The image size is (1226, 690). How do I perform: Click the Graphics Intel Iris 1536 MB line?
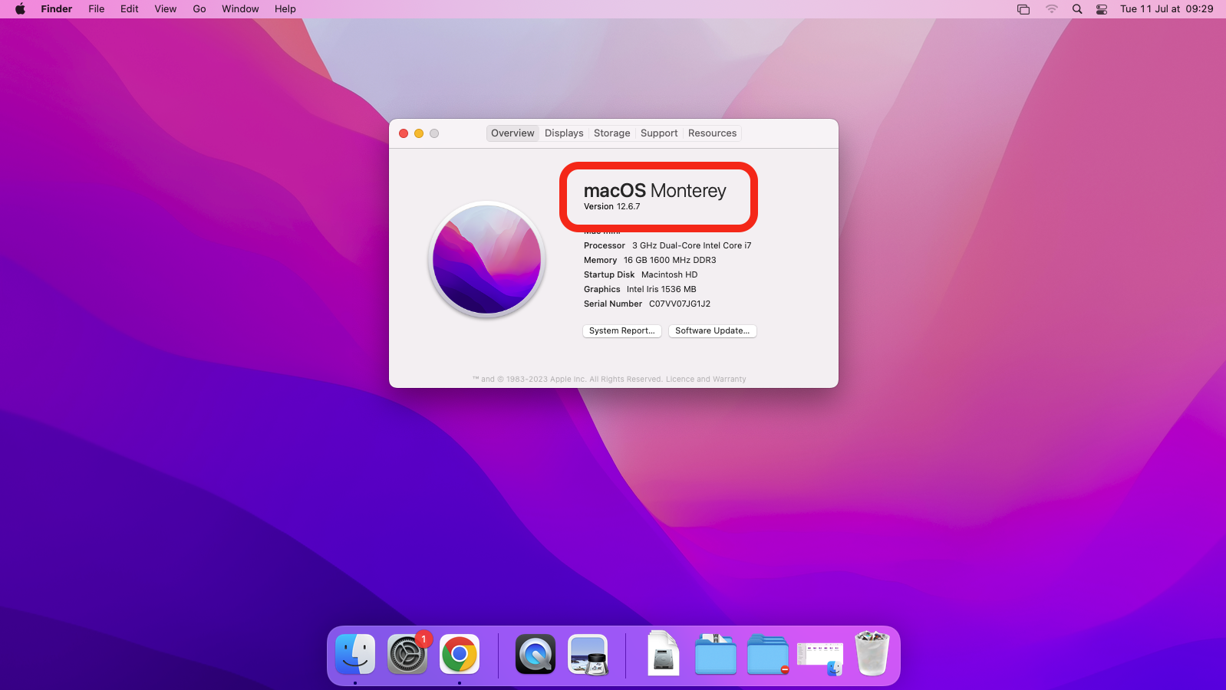pyautogui.click(x=640, y=290)
